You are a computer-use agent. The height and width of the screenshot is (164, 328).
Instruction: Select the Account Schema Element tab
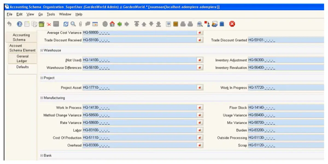[x=22, y=48]
